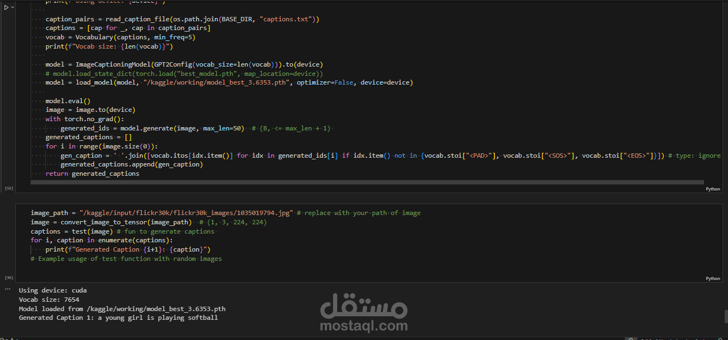The image size is (728, 340).
Task: Click the 'Model loaded from' output line
Action: [x=122, y=308]
